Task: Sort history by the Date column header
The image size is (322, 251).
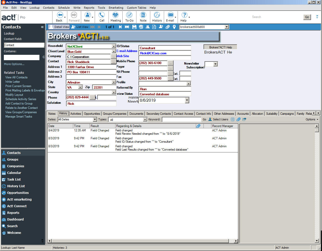Action: pos(60,126)
